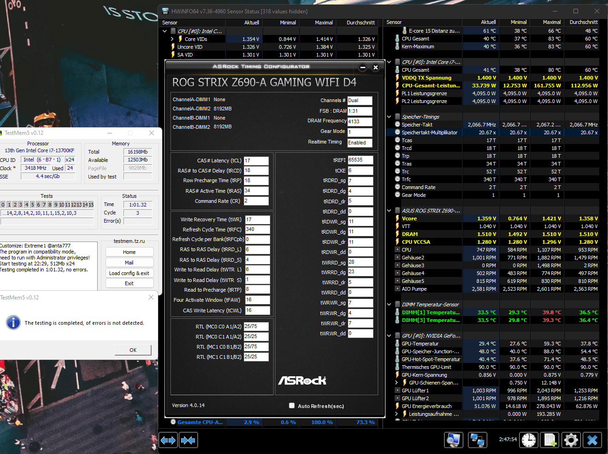Screen dimensions: 608x454
Task: Click the HWiNFO collapse-columns arrows icon
Action: tap(188, 440)
